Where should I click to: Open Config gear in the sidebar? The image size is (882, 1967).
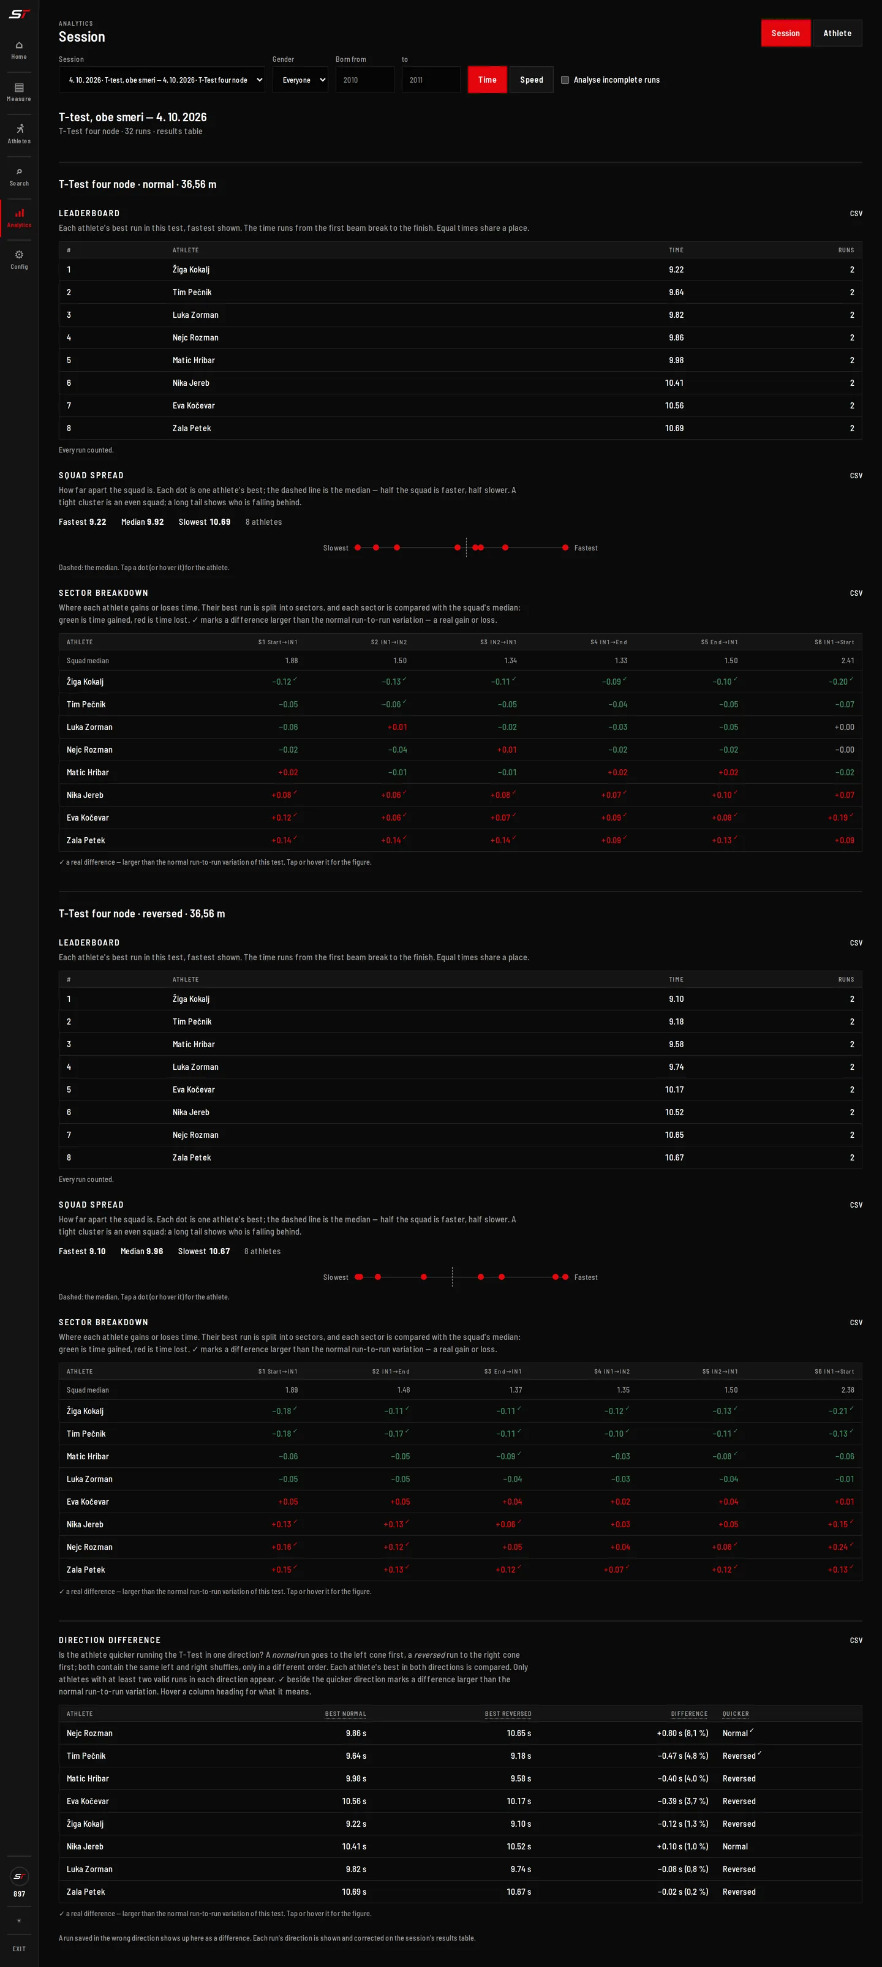pyautogui.click(x=19, y=260)
